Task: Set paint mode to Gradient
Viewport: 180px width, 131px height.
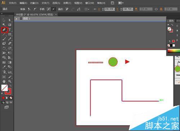Action: pyautogui.click(x=7, y=98)
